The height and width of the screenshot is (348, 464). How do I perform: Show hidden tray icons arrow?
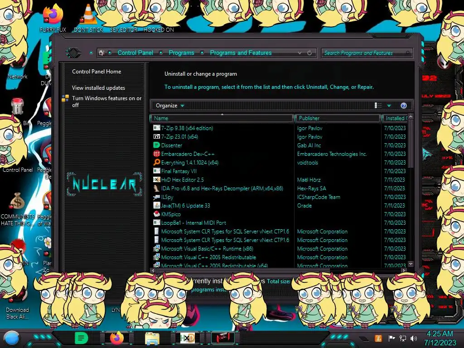pos(364,339)
